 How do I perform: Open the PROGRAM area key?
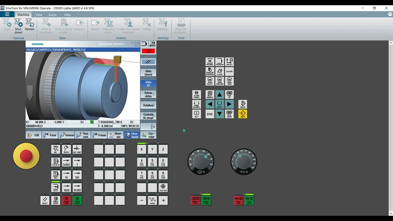[220, 62]
